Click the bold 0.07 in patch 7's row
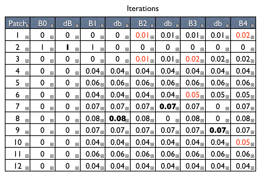 pos(167,107)
